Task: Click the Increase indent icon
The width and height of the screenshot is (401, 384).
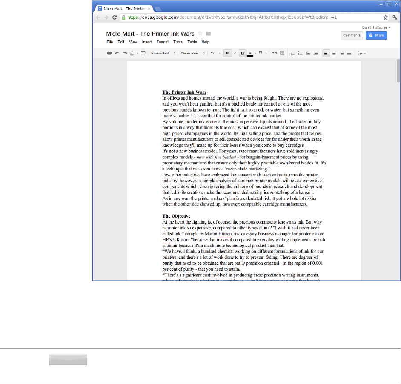Action: coord(316,53)
